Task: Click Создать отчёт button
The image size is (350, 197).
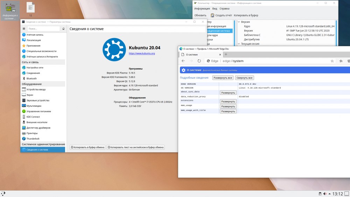Action: [x=222, y=15]
